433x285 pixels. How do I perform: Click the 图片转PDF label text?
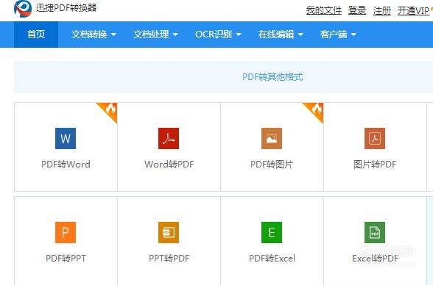(x=375, y=165)
